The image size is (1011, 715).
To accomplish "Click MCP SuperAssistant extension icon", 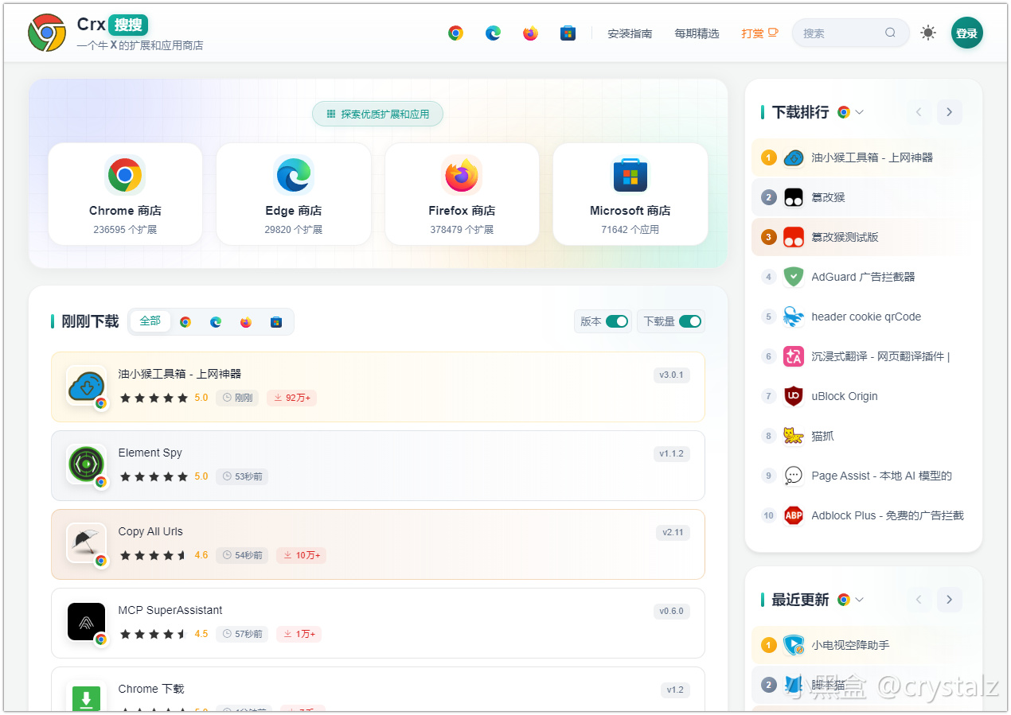I will click(86, 622).
